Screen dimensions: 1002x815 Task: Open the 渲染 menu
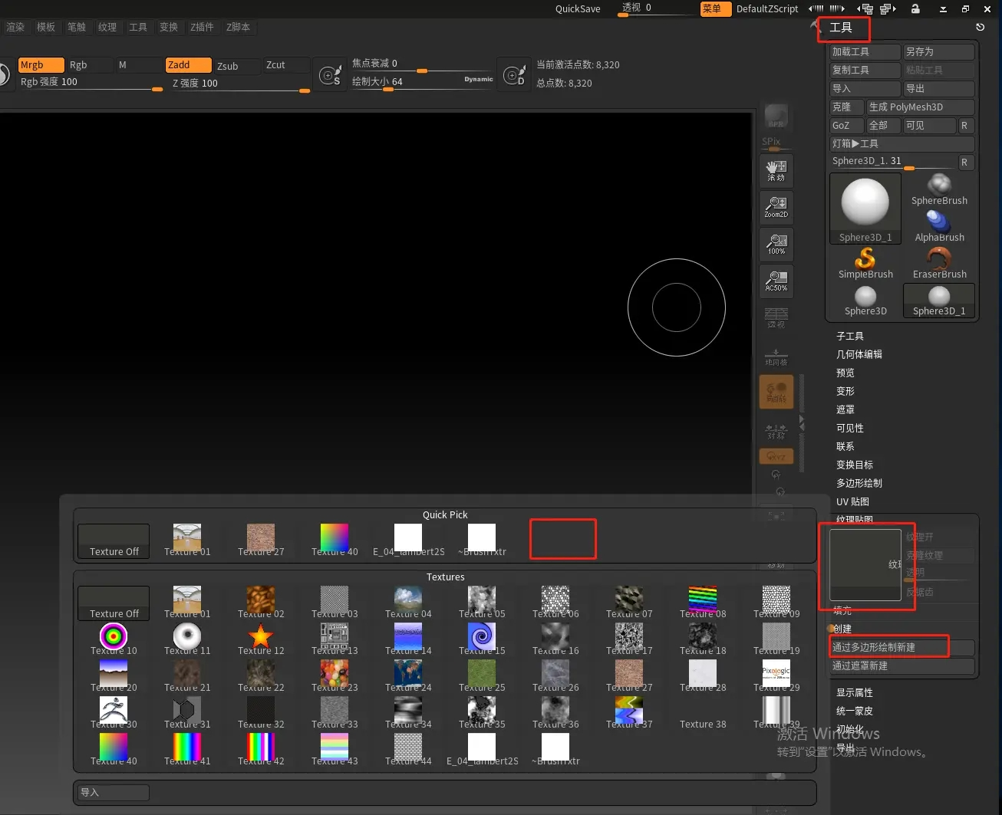pos(15,27)
